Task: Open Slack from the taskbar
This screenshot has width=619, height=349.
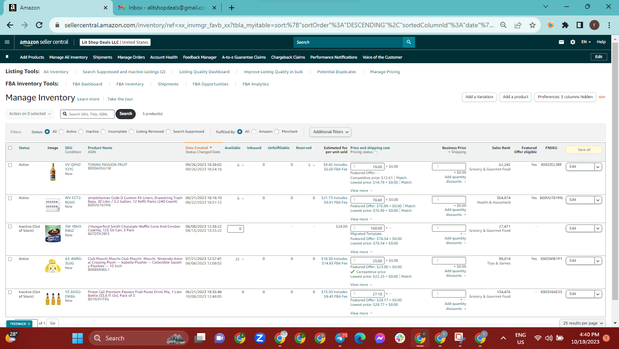Action: pos(400,338)
